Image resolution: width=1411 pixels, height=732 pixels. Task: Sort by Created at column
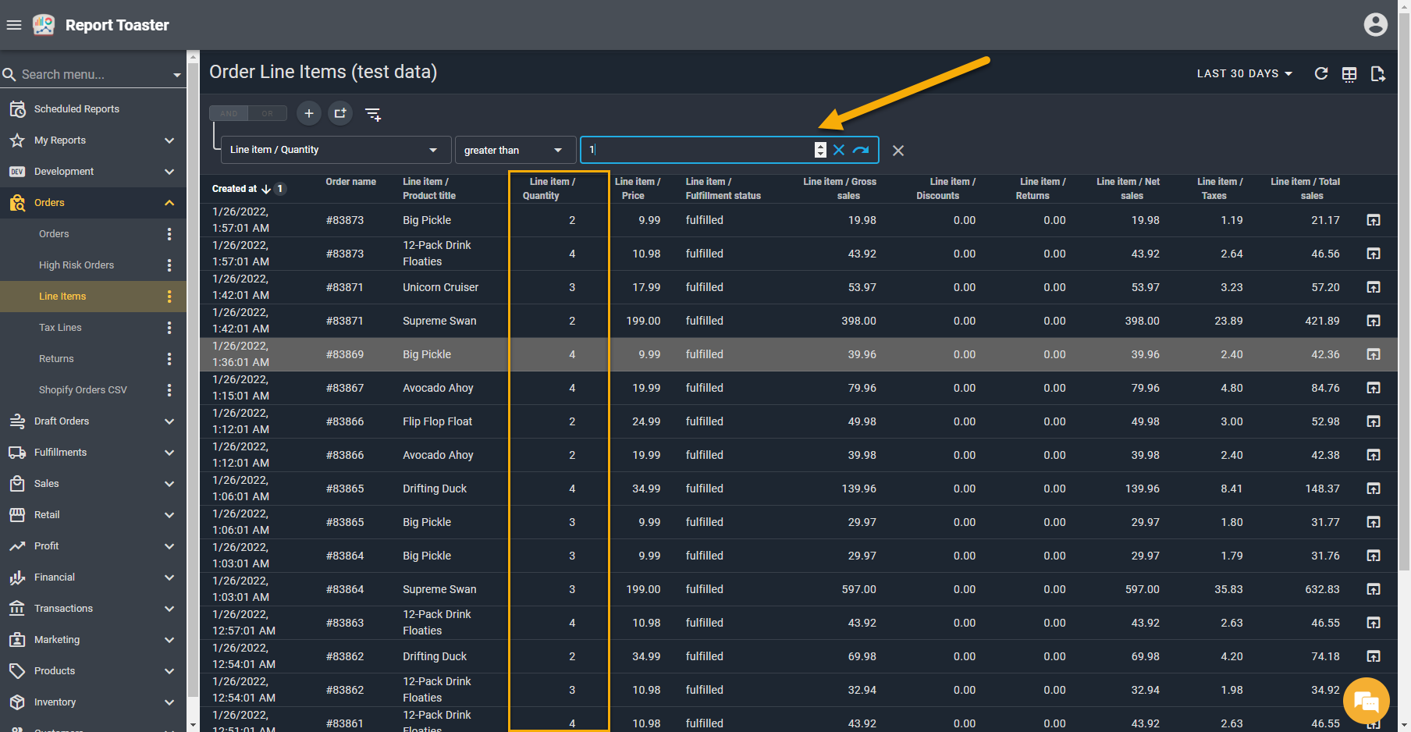pos(234,189)
